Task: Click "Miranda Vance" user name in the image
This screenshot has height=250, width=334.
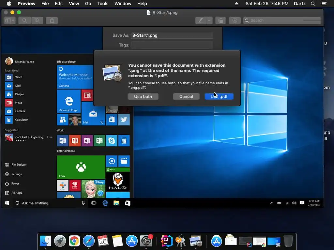Action: point(24,62)
